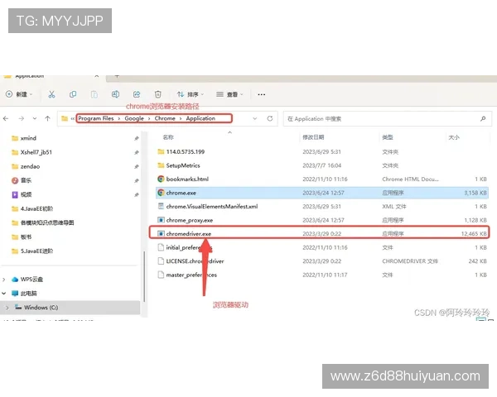This screenshot has height=397, width=497.
Task: Select the 114.0.5735.199 folder
Action: [x=322, y=151]
